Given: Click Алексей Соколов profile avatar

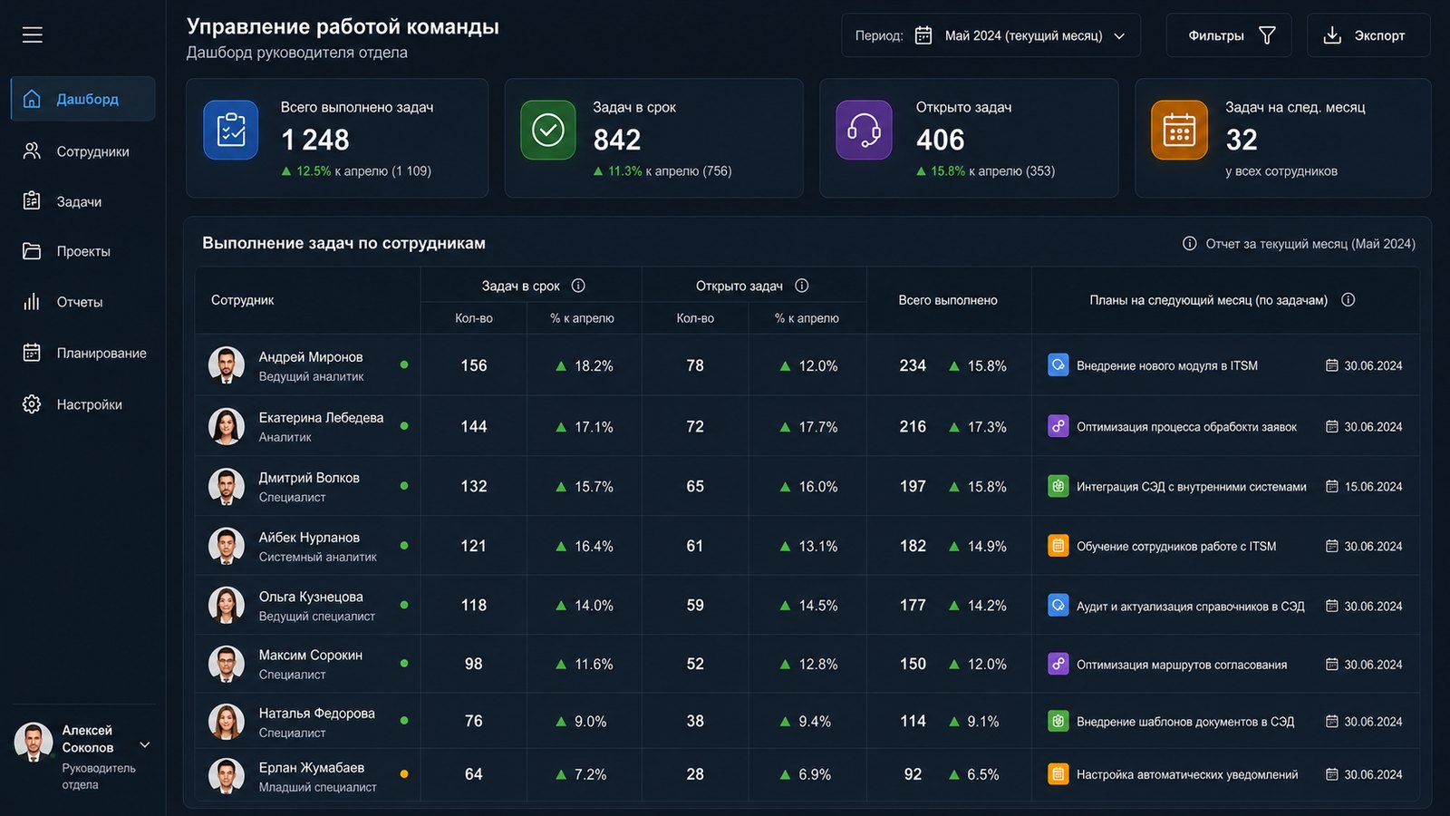Looking at the screenshot, I should click(x=34, y=742).
